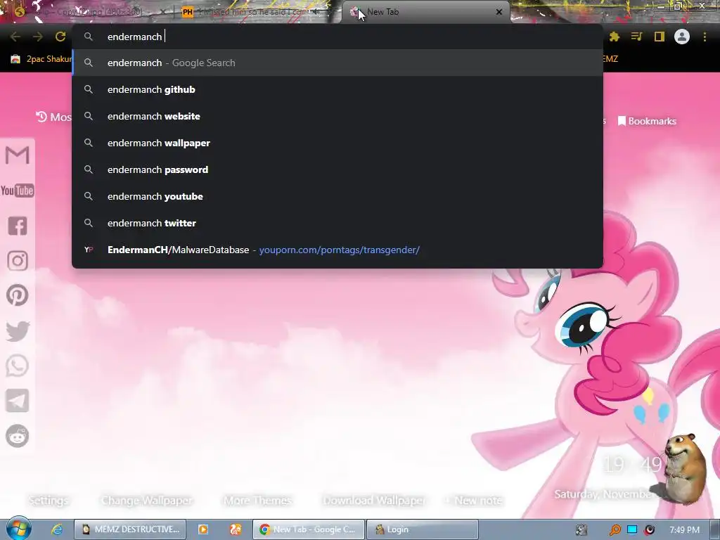
Task: Open the EndermanCH/MalwareDatabase history suggestion
Action: 337,250
